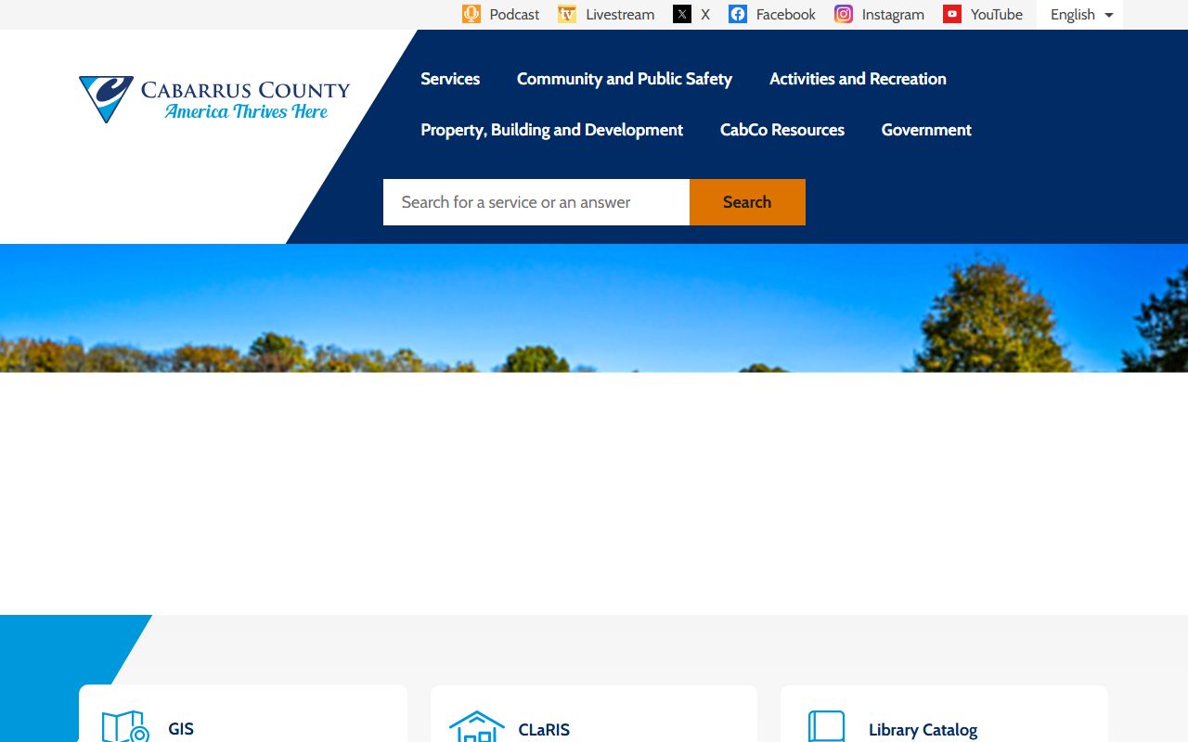Viewport: 1188px width, 742px height.
Task: Open the Facebook text link
Action: 786,15
